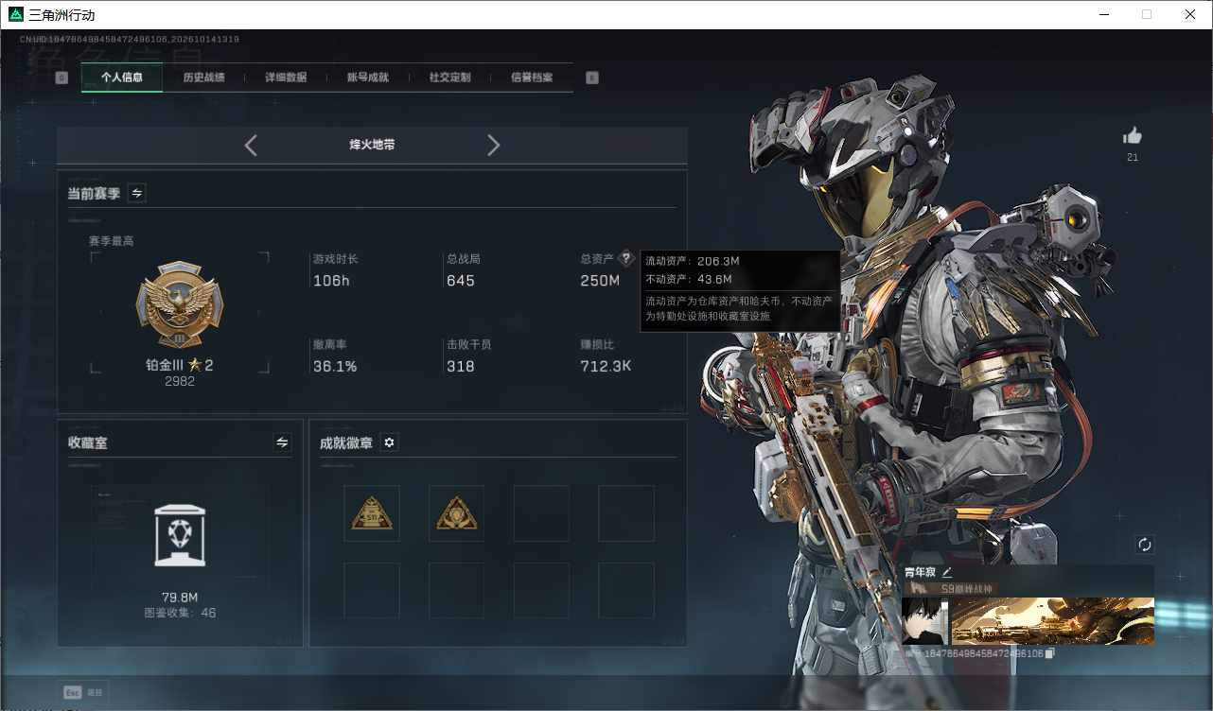Click the 图鉴收集: 46 text
The height and width of the screenshot is (711, 1213).
pos(180,613)
